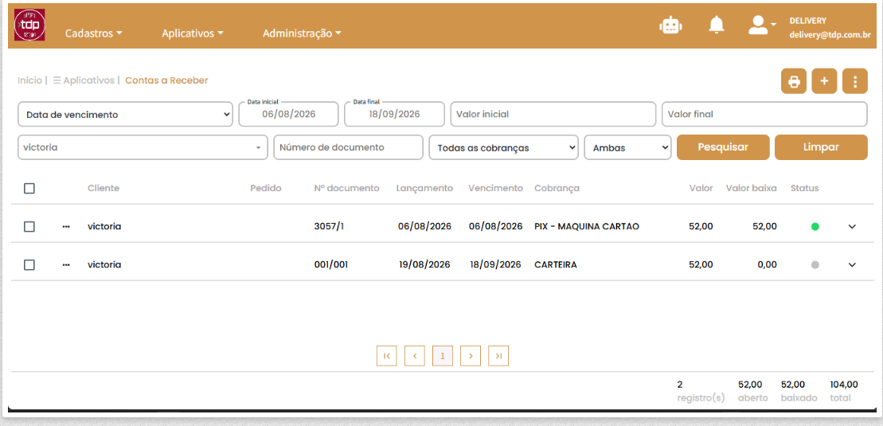Click the tdp logo icon
Screen dimensions: 883x426
coord(29,25)
